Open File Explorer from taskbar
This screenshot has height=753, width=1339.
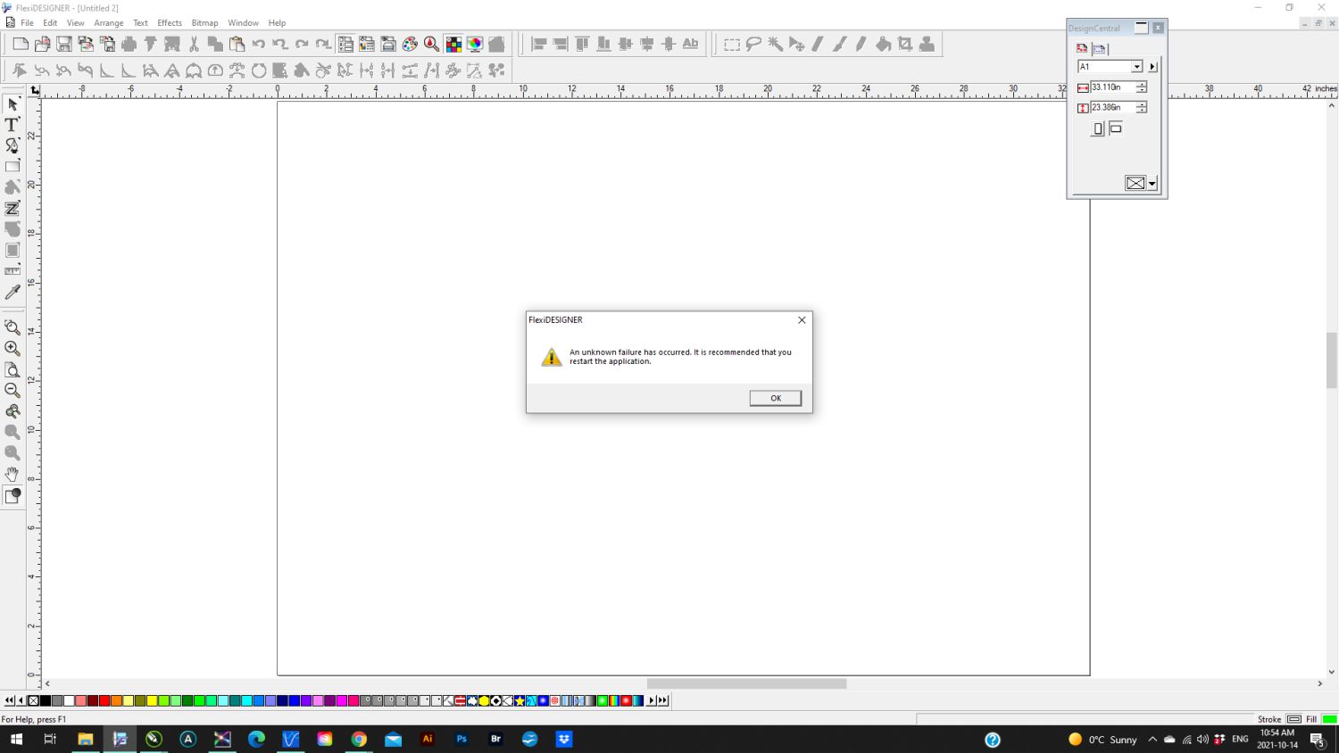(85, 739)
